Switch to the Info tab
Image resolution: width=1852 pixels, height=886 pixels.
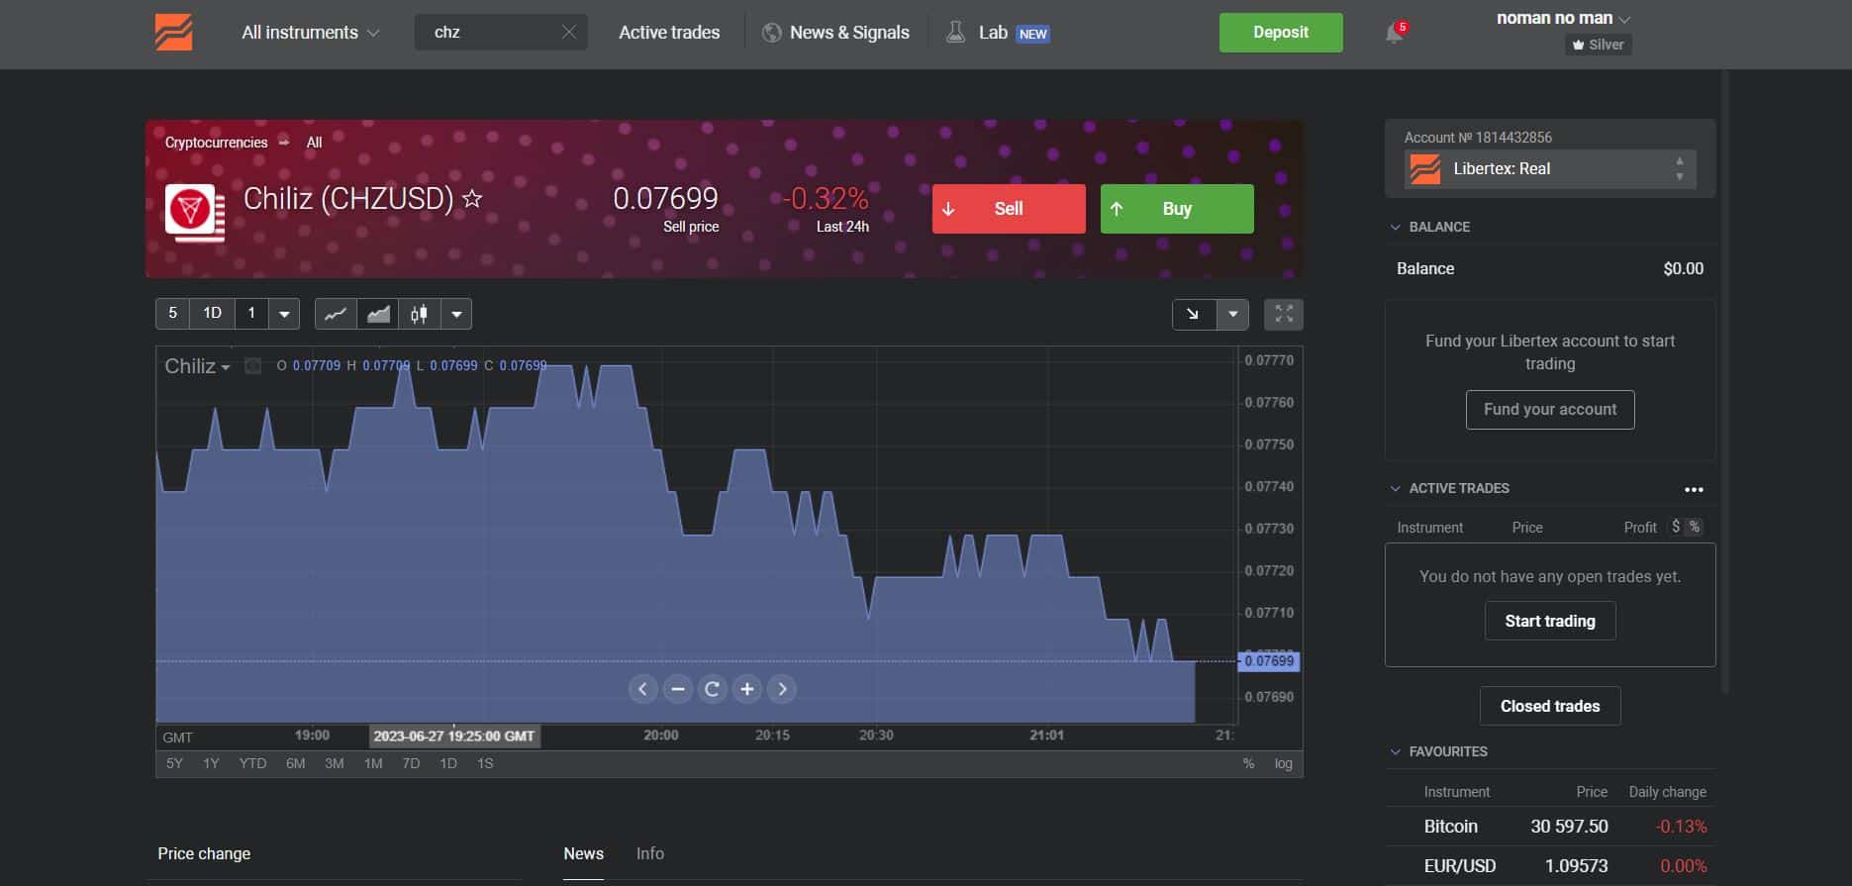pos(650,853)
